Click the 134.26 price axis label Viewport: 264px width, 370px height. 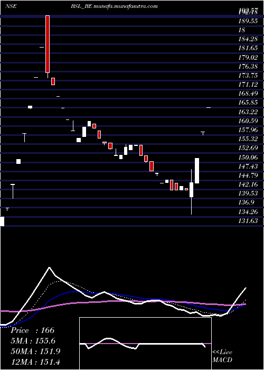tap(248, 211)
